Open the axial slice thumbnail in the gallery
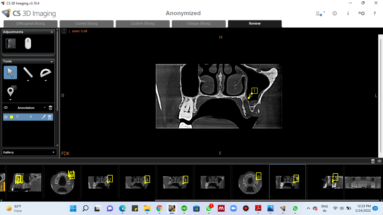383x215 pixels. click(x=62, y=182)
